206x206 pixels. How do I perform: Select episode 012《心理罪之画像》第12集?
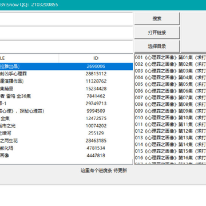(171, 131)
